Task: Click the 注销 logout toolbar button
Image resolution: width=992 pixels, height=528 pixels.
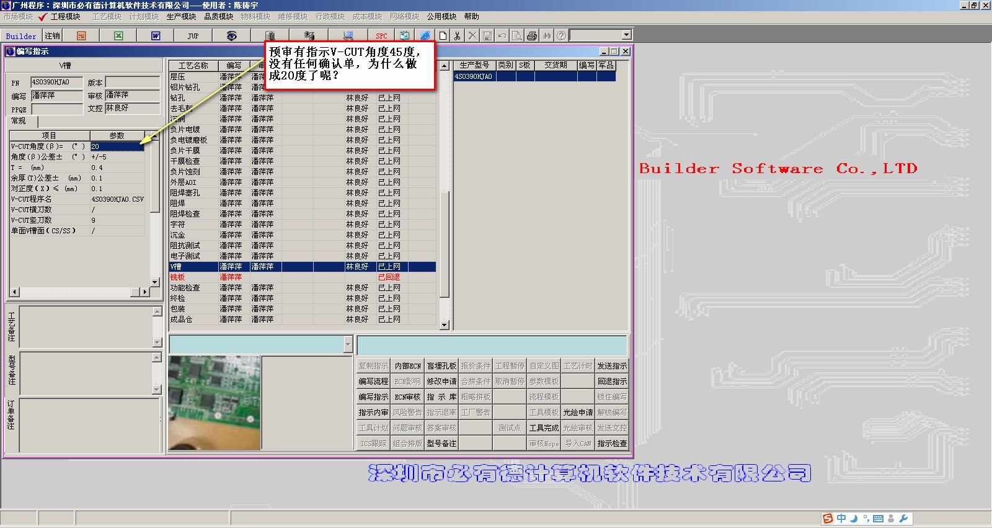Action: coord(53,36)
